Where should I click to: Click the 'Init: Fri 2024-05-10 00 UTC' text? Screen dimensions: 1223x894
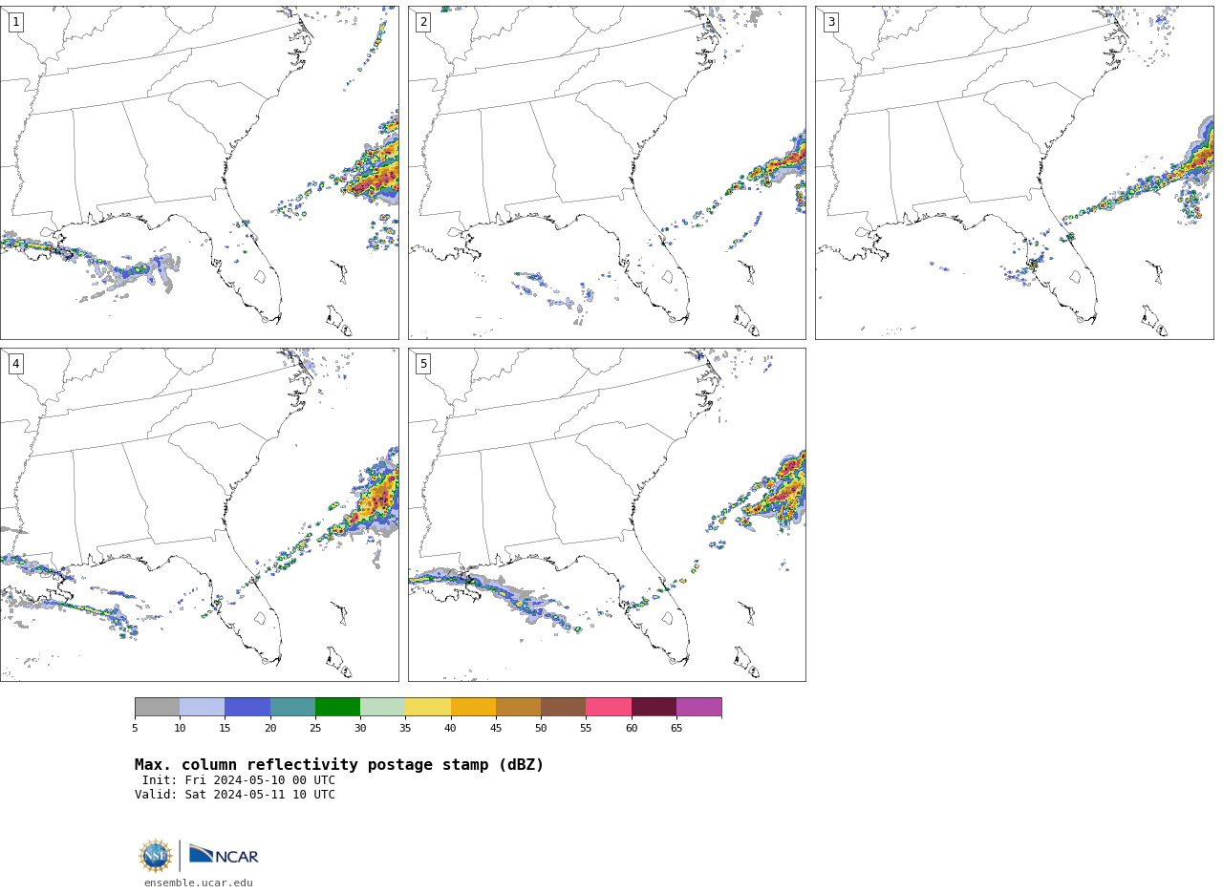pyautogui.click(x=239, y=780)
